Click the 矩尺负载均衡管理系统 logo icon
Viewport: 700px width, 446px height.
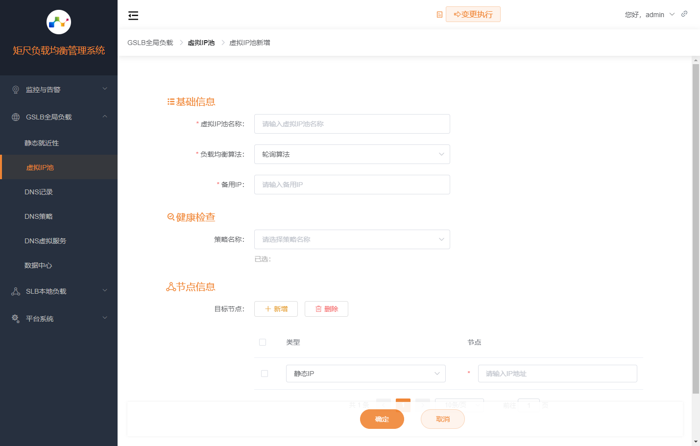click(x=58, y=22)
